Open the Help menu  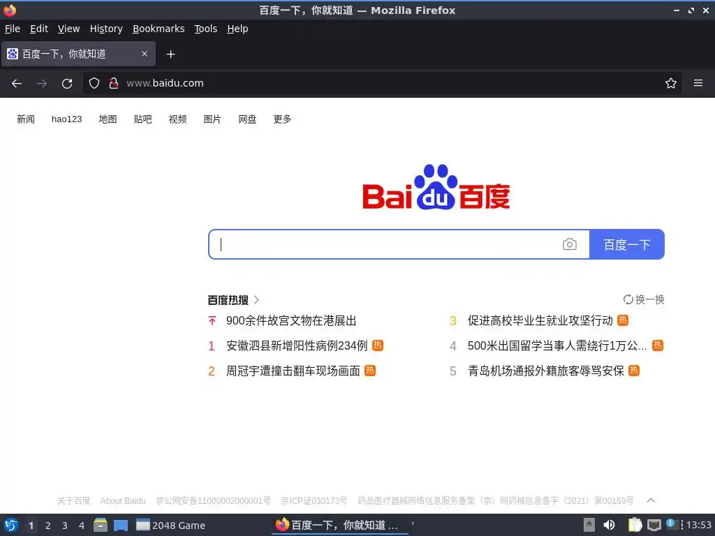pyautogui.click(x=237, y=29)
